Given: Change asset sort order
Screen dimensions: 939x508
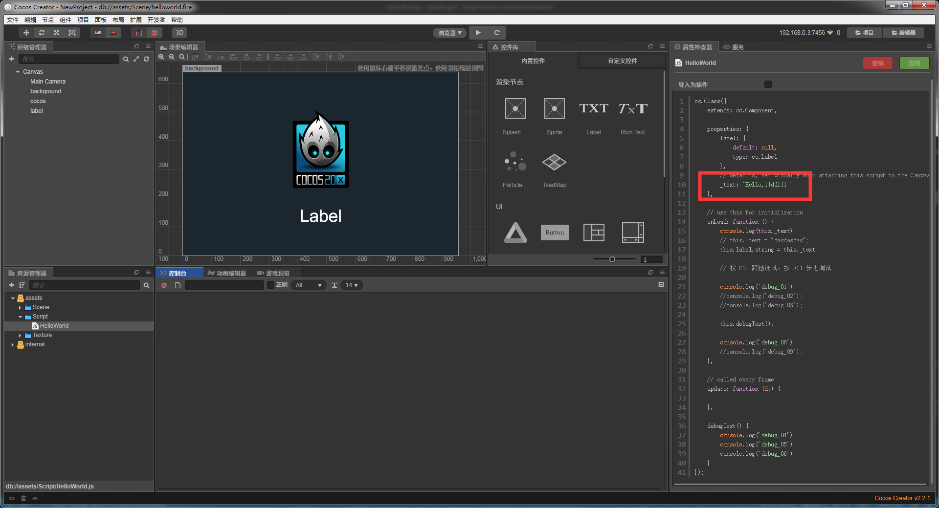Looking at the screenshot, I should tap(22, 285).
